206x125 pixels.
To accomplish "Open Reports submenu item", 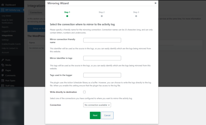I will [x=5, y=27].
